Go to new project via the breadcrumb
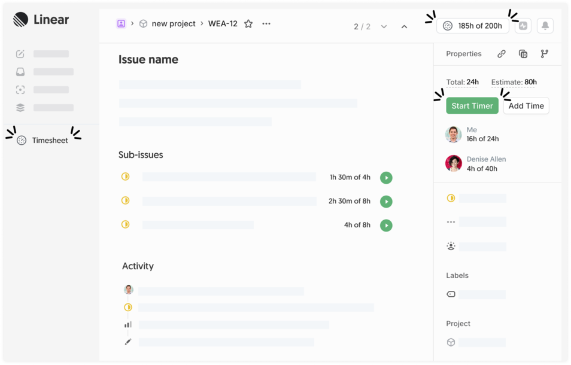Image resolution: width=571 pixels, height=365 pixels. (x=173, y=23)
